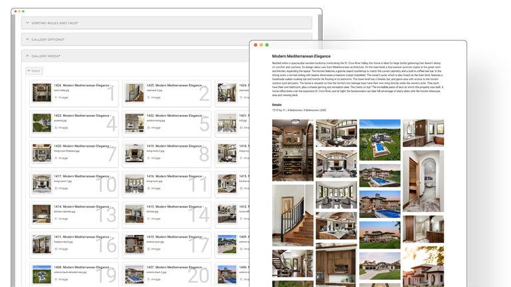This screenshot has height=287, width=511.
Task: Open aerial pool property photo in gallery
Action: (380, 140)
